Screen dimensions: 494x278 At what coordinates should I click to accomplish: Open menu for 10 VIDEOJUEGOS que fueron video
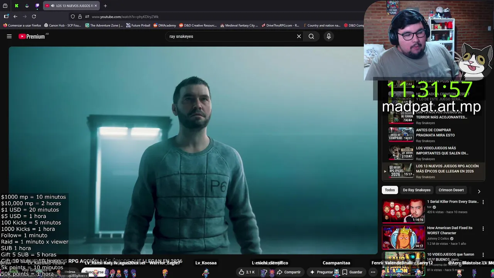[483, 255]
